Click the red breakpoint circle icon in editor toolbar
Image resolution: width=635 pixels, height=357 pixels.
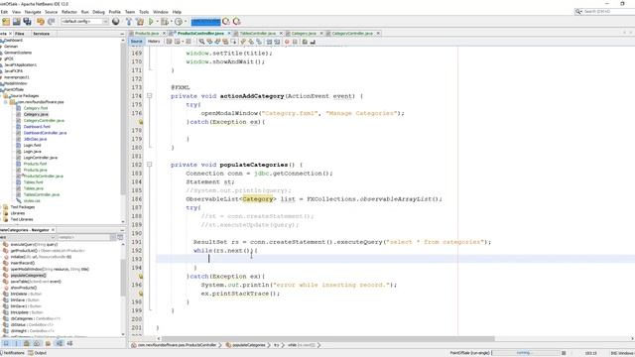(x=287, y=42)
